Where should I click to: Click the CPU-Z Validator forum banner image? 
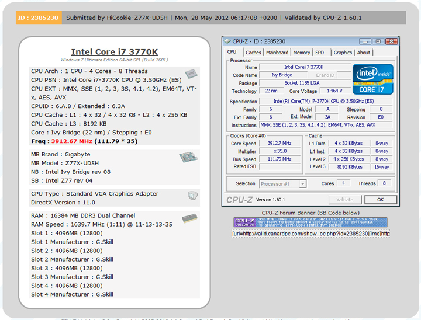coord(310,222)
